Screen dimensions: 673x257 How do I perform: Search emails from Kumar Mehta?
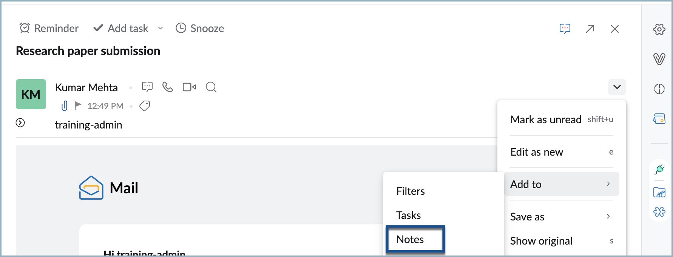[211, 87]
